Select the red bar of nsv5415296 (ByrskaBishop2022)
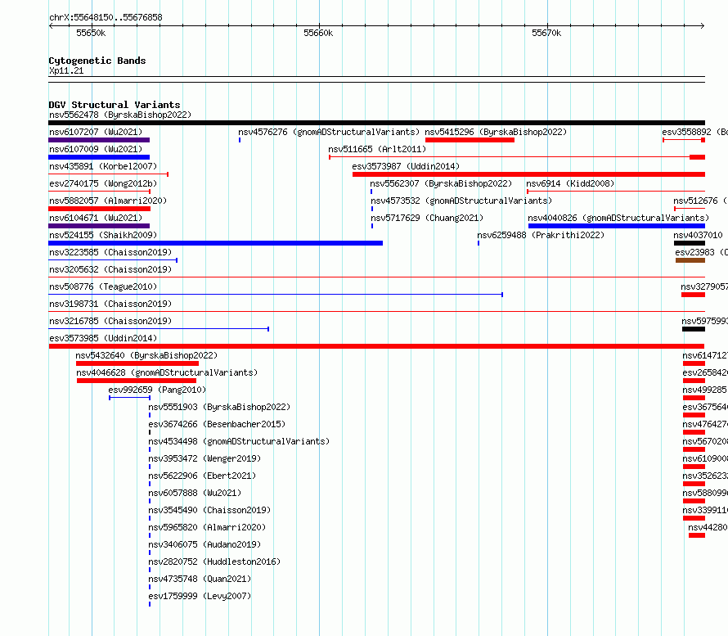728x636 pixels. (x=470, y=140)
